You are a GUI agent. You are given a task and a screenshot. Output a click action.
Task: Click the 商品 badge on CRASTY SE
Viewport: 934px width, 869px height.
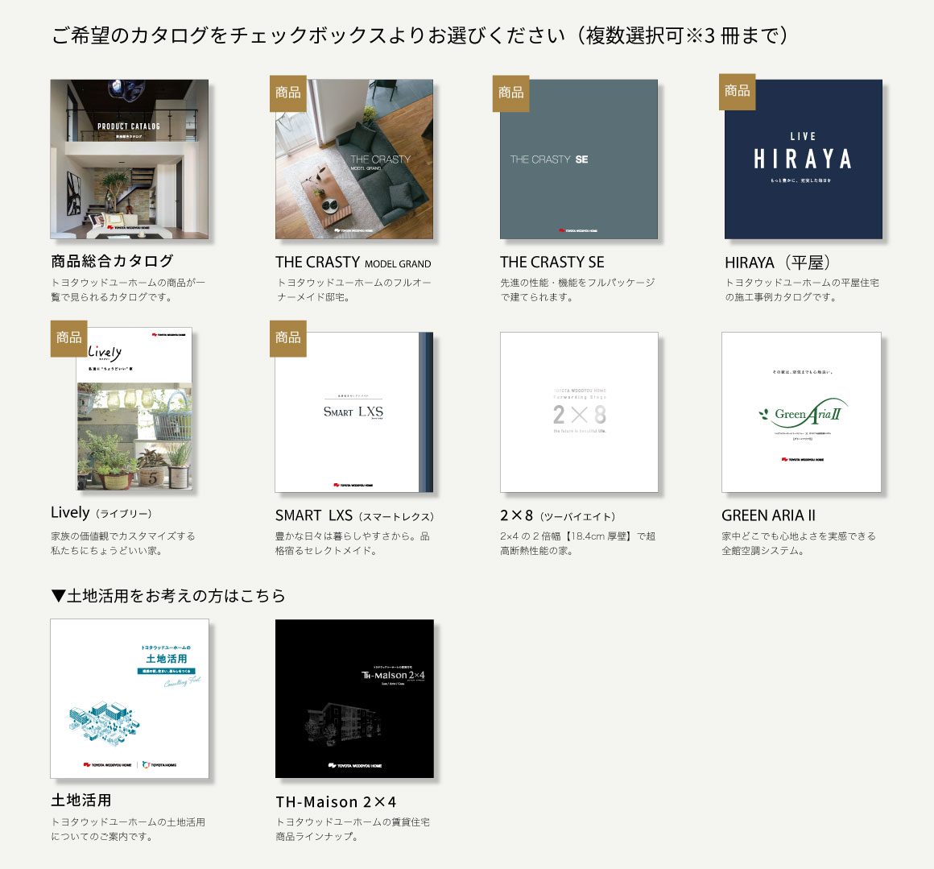tap(511, 93)
